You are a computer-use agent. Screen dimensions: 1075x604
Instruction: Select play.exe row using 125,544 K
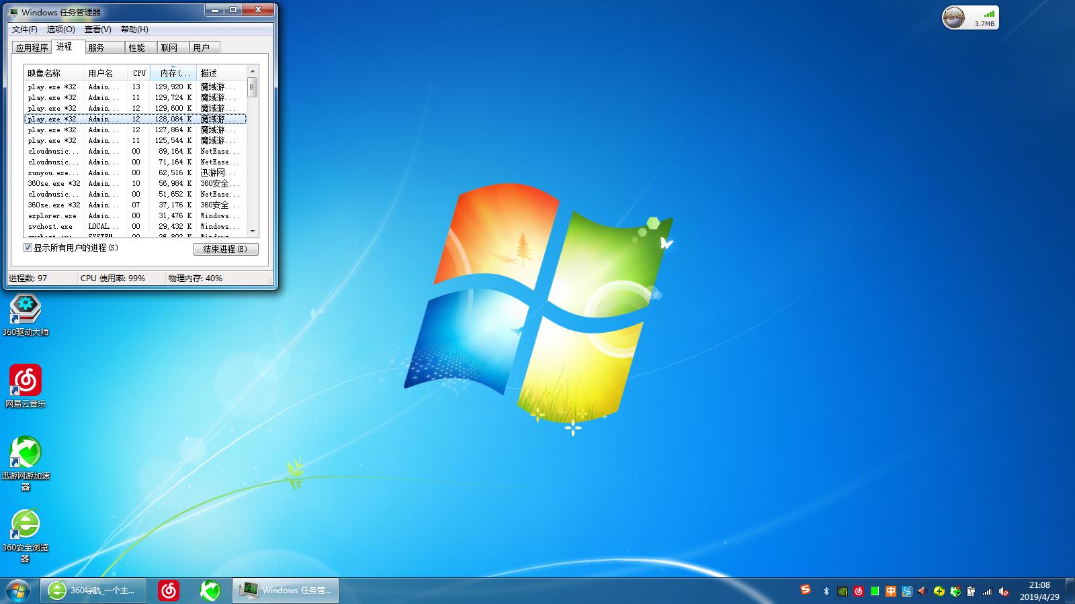point(135,140)
